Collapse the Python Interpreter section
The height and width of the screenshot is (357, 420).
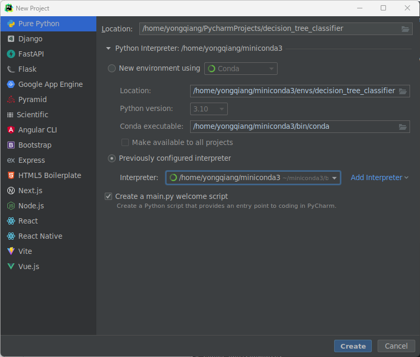(x=108, y=48)
